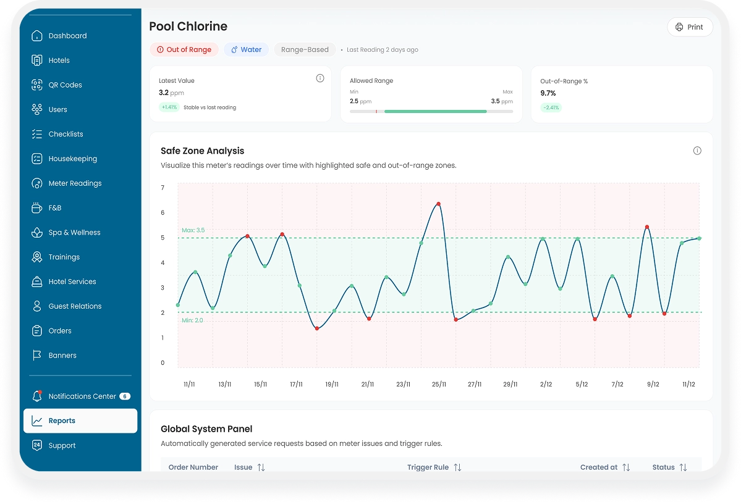
Task: Click the Housekeeping checklist icon
Action: [37, 159]
